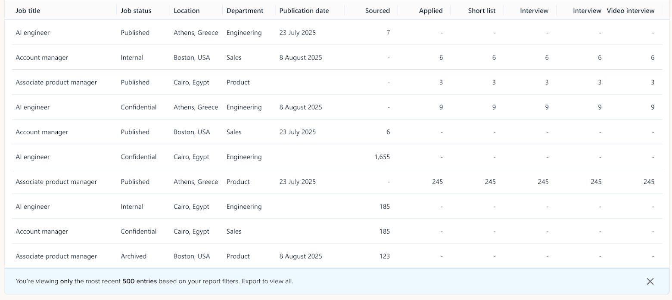672x300 pixels.
Task: Click the Sourced column header
Action: coord(377,11)
